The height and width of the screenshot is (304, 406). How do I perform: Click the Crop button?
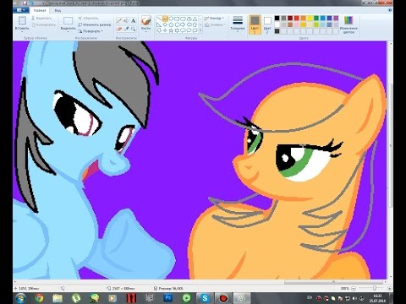tap(88, 18)
